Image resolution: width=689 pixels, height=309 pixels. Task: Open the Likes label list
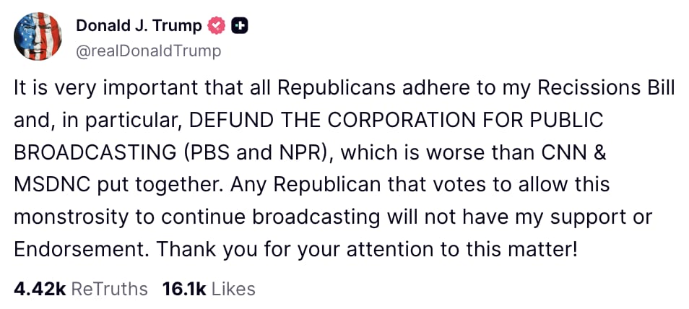233,289
